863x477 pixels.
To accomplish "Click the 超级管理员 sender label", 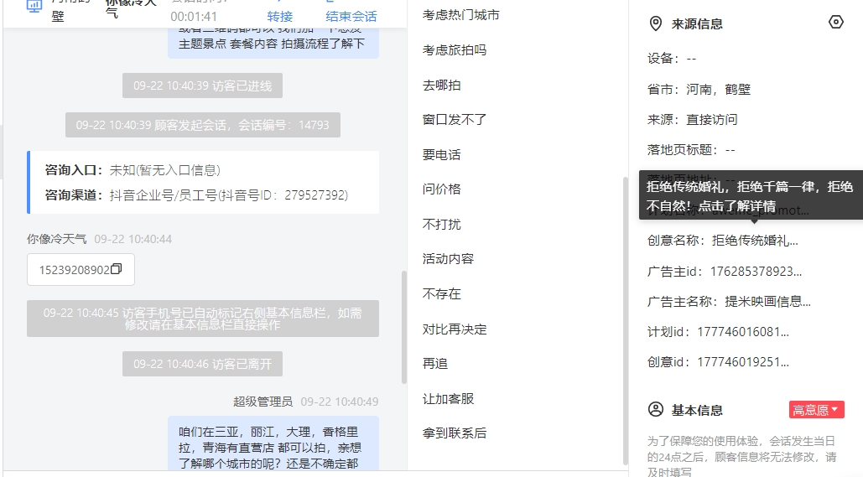I will click(x=263, y=402).
